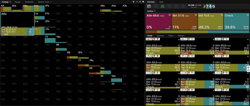Open the Strategy dropdown
Image resolution: width=250 pixels, height=106 pixels.
(x=6, y=2)
